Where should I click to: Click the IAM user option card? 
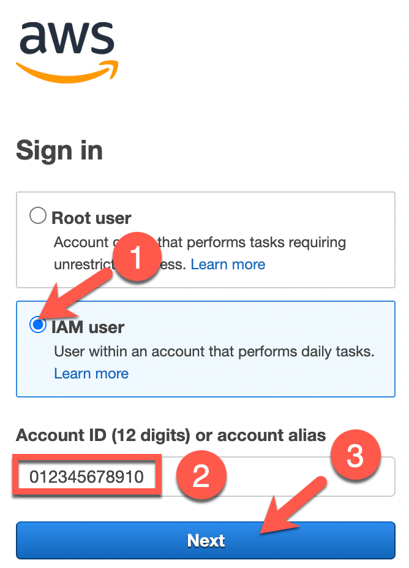205,350
